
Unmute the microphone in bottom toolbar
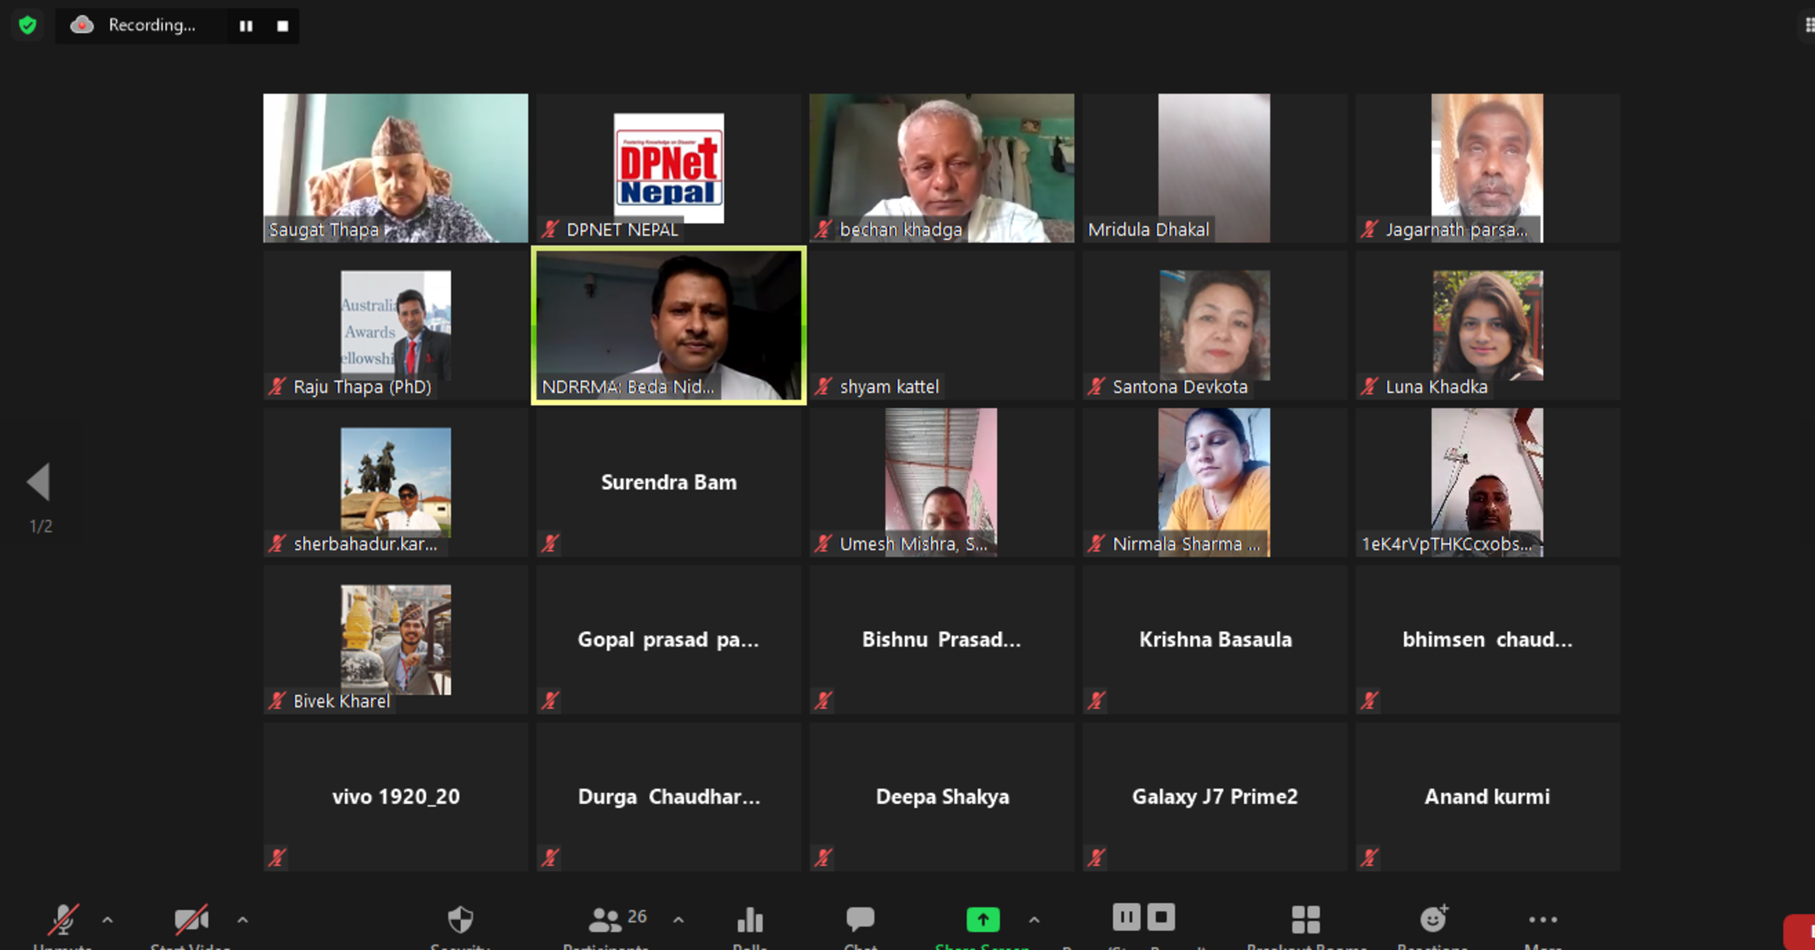pyautogui.click(x=62, y=920)
